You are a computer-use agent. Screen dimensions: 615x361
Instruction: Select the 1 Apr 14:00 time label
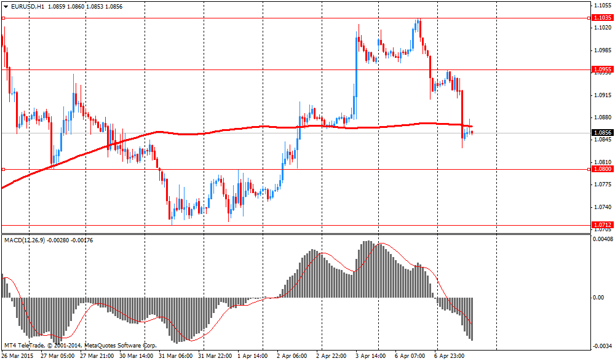pos(253,356)
